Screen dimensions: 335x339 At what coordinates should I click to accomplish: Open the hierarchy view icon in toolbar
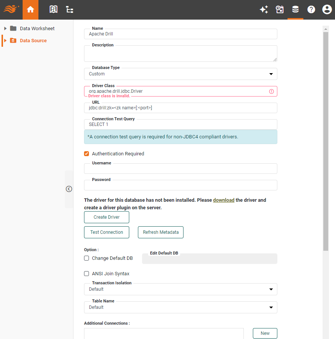click(x=69, y=9)
